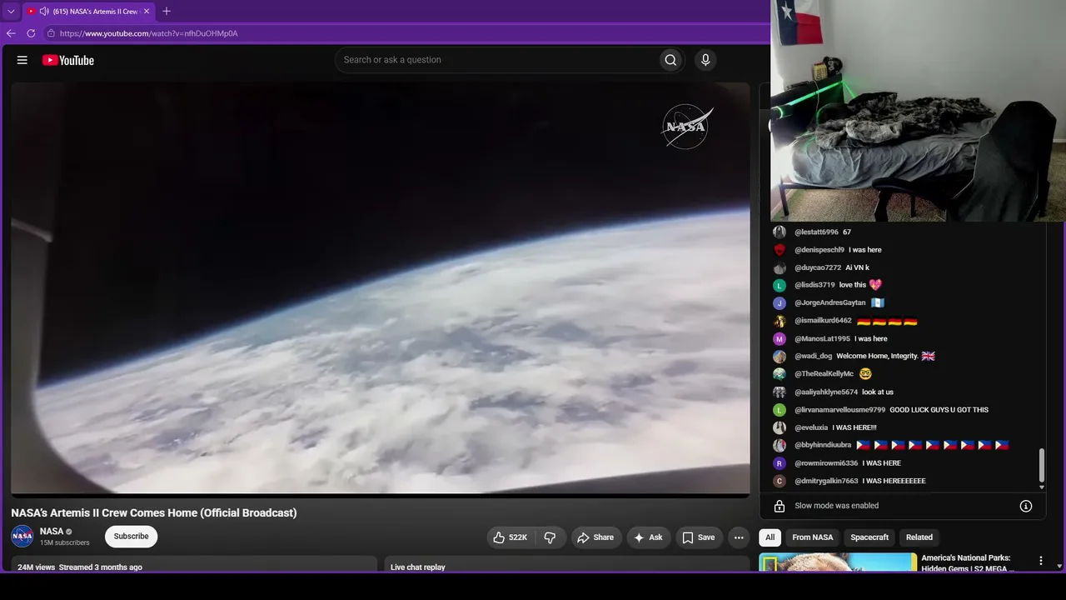The width and height of the screenshot is (1066, 600).
Task: Click username @aaliyahklyne5674 in chat
Action: tap(826, 392)
